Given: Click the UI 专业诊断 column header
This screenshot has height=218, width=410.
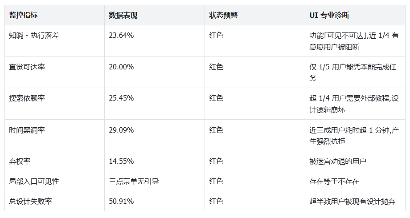Looking at the screenshot, I should (329, 16).
